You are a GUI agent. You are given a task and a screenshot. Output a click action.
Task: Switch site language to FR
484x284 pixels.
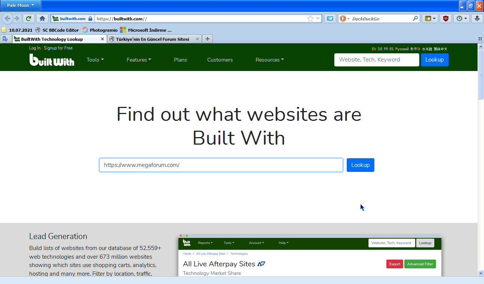tap(386, 49)
